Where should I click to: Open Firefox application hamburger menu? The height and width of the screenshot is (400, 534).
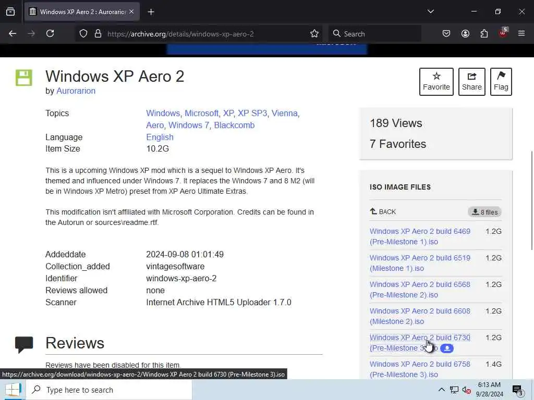[x=521, y=33]
